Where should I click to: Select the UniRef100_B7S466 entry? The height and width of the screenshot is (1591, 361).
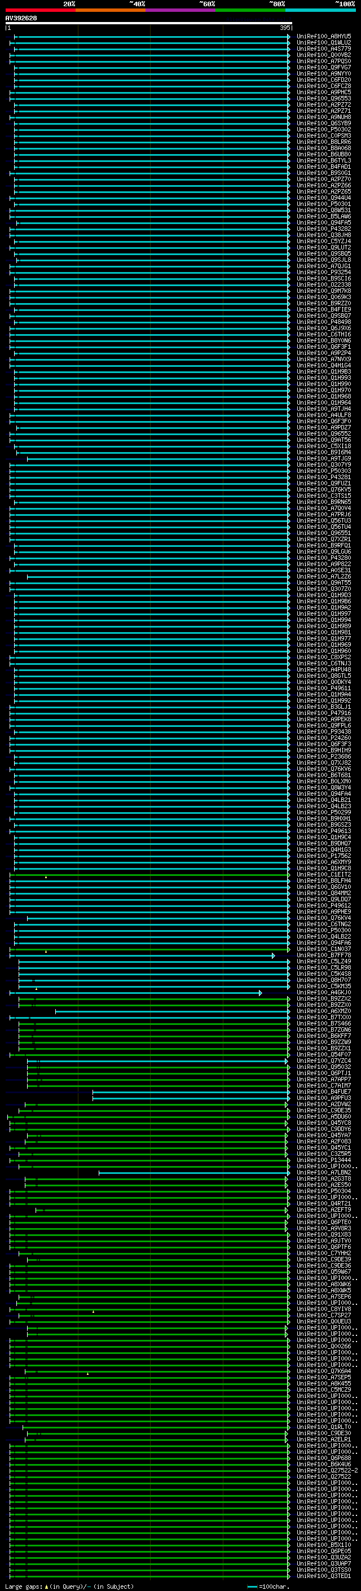click(324, 1024)
